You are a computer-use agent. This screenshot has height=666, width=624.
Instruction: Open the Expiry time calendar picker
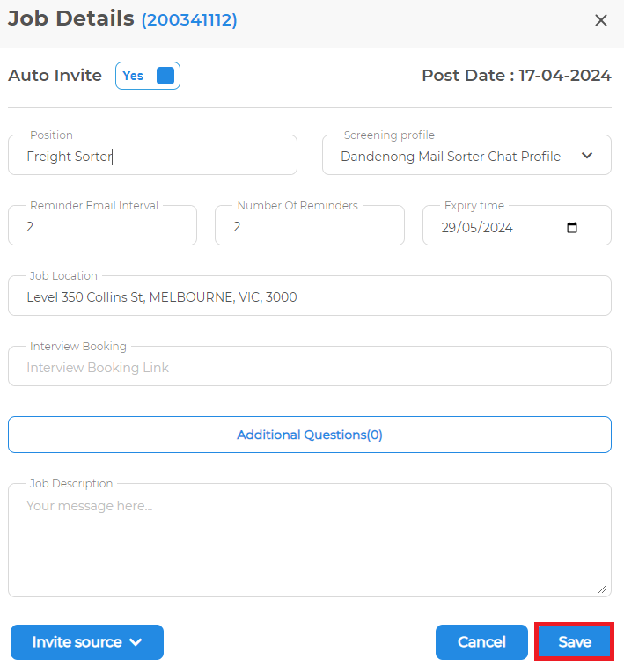click(x=572, y=228)
